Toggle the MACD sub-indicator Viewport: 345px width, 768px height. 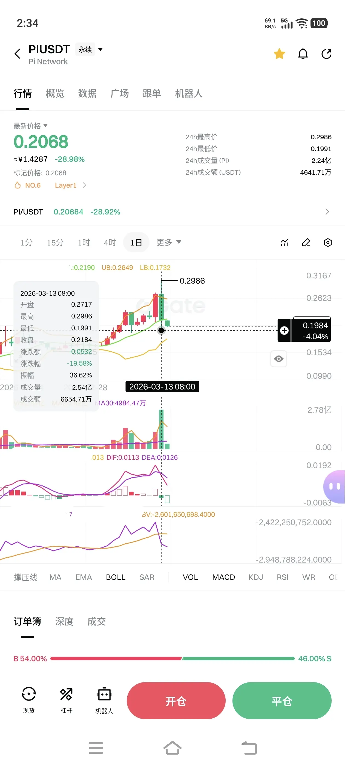pyautogui.click(x=223, y=577)
